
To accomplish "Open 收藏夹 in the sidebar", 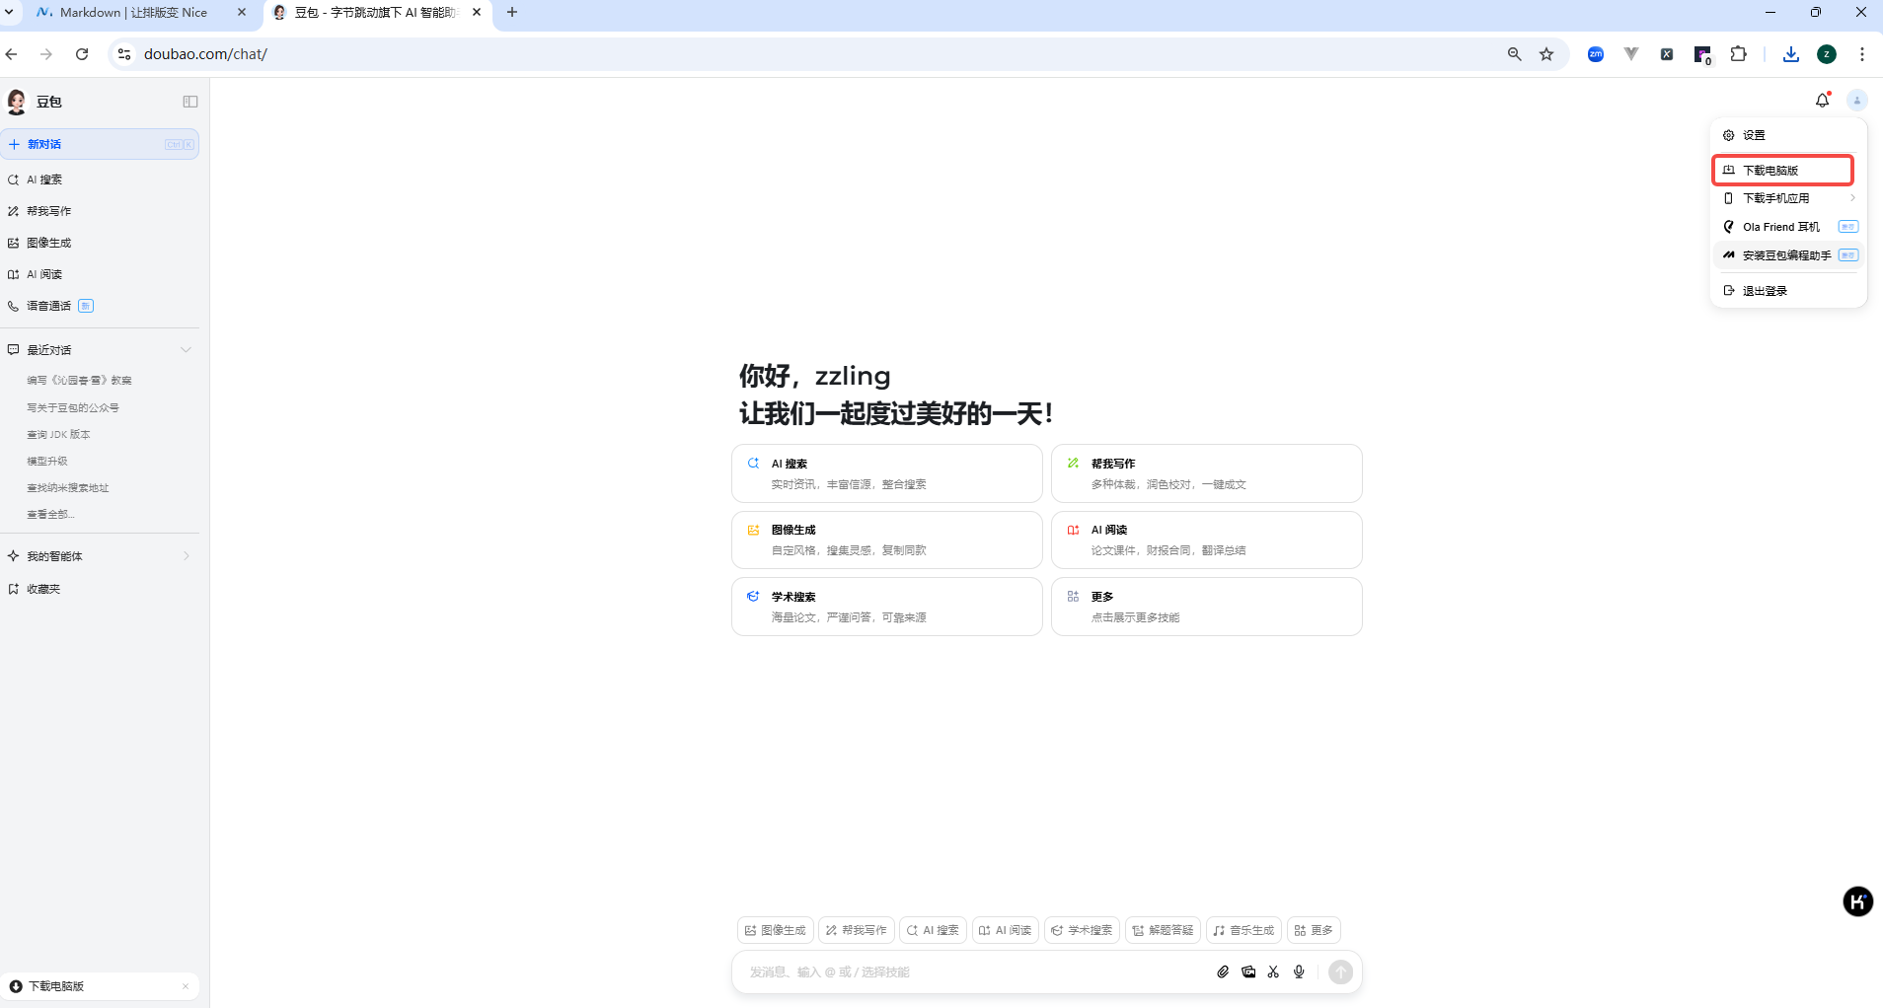I will (43, 589).
